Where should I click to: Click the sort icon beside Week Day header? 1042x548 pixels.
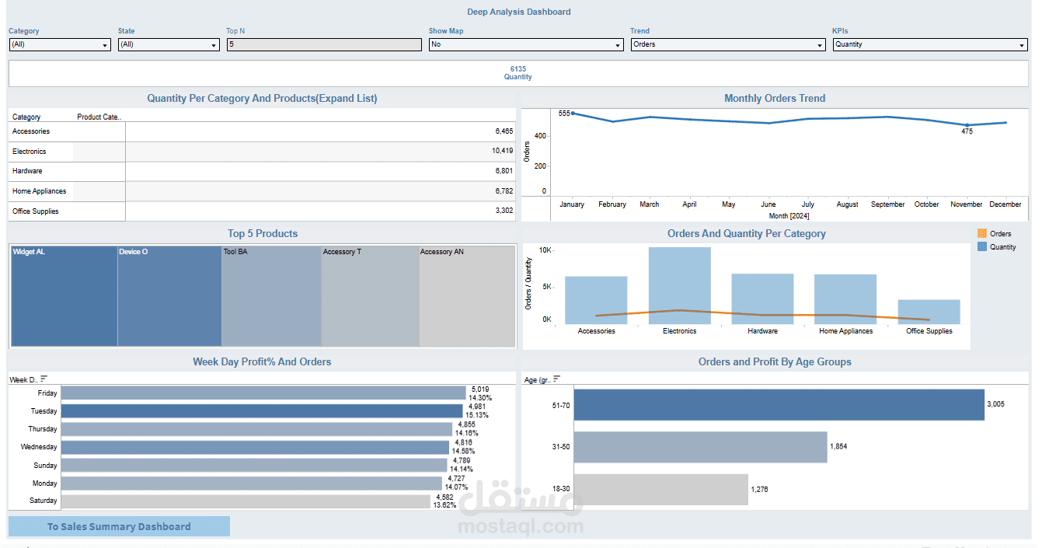click(44, 379)
